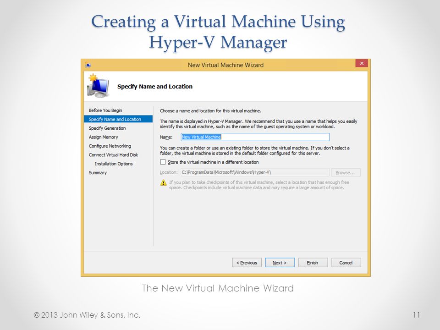Jump to Assign Memory step

(x=103, y=137)
